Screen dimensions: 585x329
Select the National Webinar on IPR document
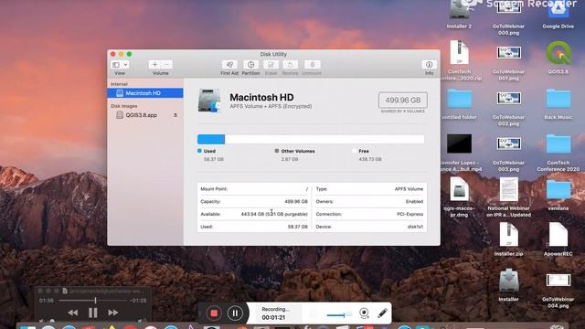pyautogui.click(x=508, y=197)
